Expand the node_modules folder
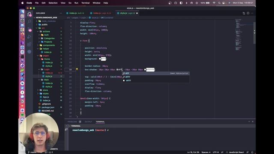 tap(48, 21)
